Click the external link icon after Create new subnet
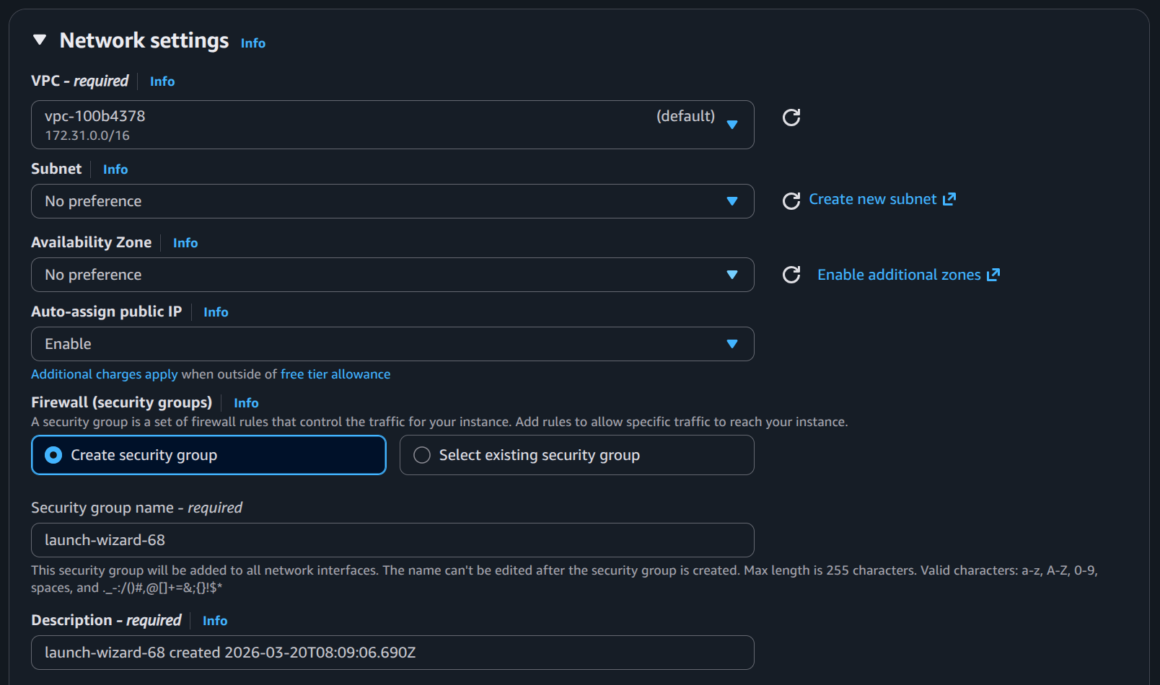The image size is (1160, 685). pos(949,198)
